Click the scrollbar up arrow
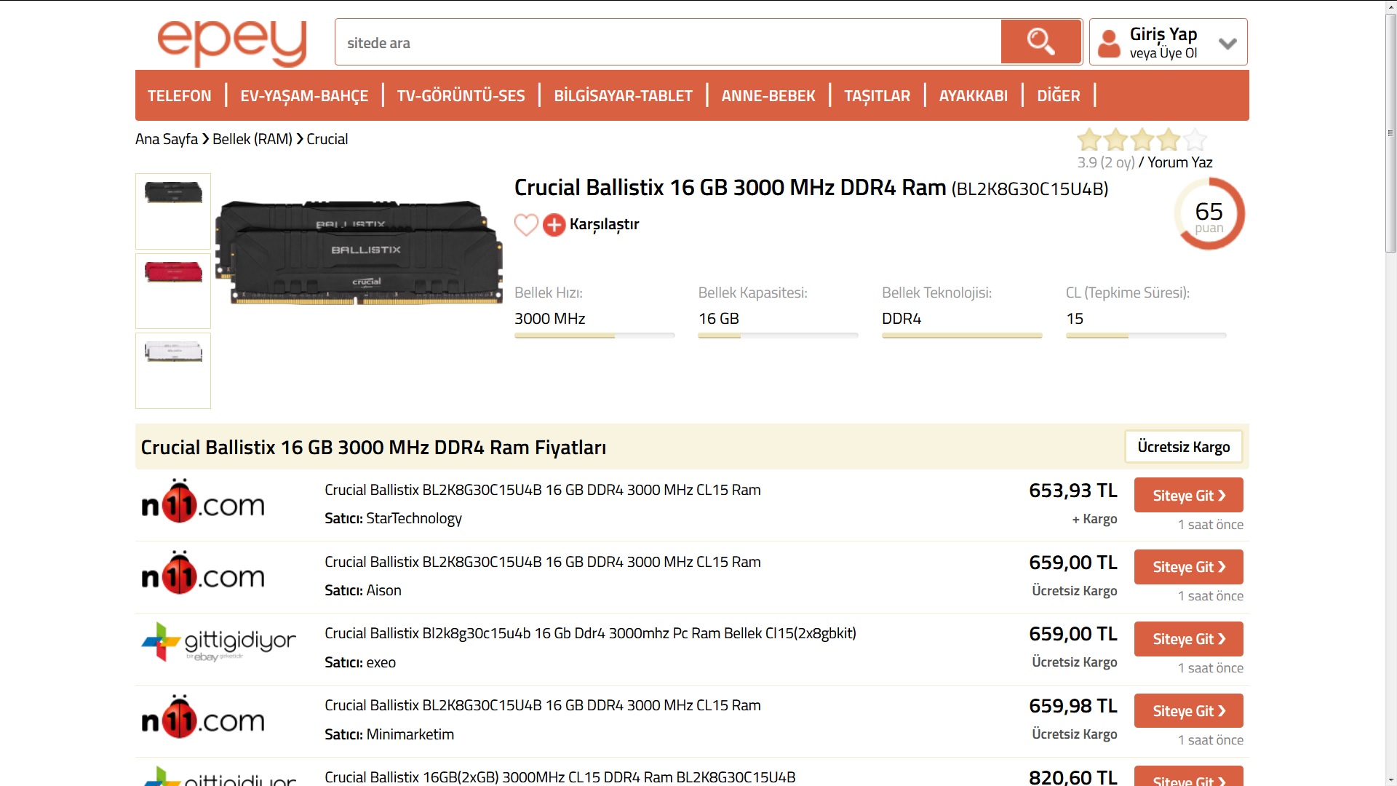The width and height of the screenshot is (1397, 786). point(1390,6)
